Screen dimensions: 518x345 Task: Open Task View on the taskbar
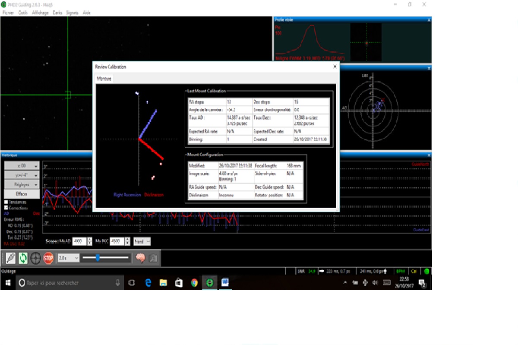pos(132,283)
